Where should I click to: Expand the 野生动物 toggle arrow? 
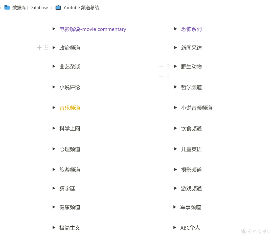coord(175,66)
